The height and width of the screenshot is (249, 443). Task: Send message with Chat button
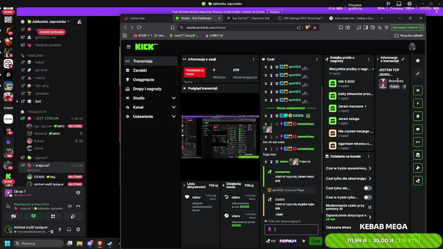[316, 241]
